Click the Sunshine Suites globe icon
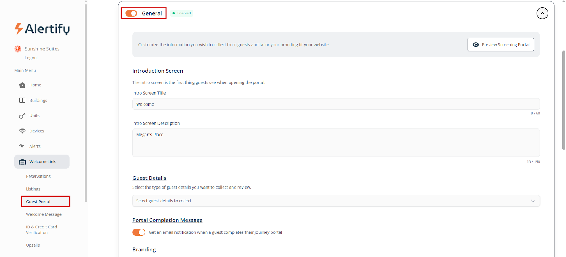Screen dimensions: 566x257 pos(18,49)
